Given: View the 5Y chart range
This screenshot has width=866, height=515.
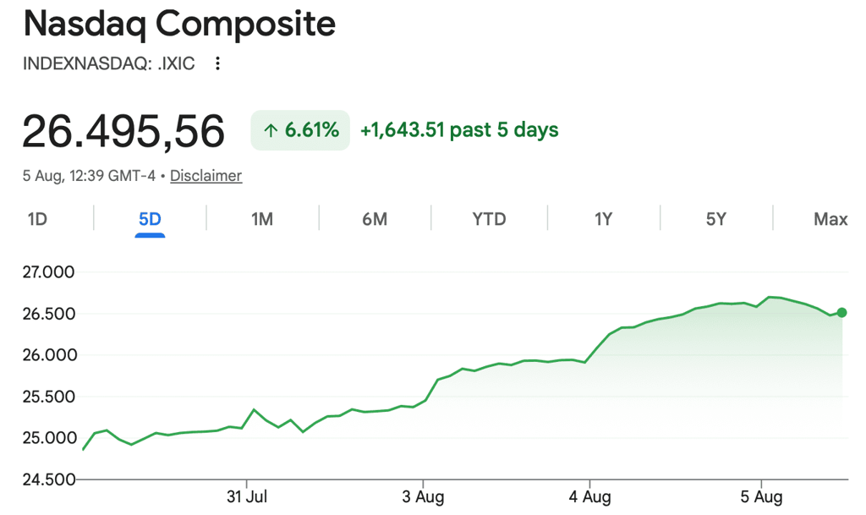Looking at the screenshot, I should point(715,219).
